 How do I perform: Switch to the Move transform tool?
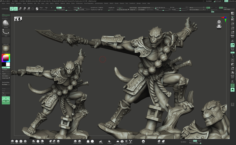(20, 9)
